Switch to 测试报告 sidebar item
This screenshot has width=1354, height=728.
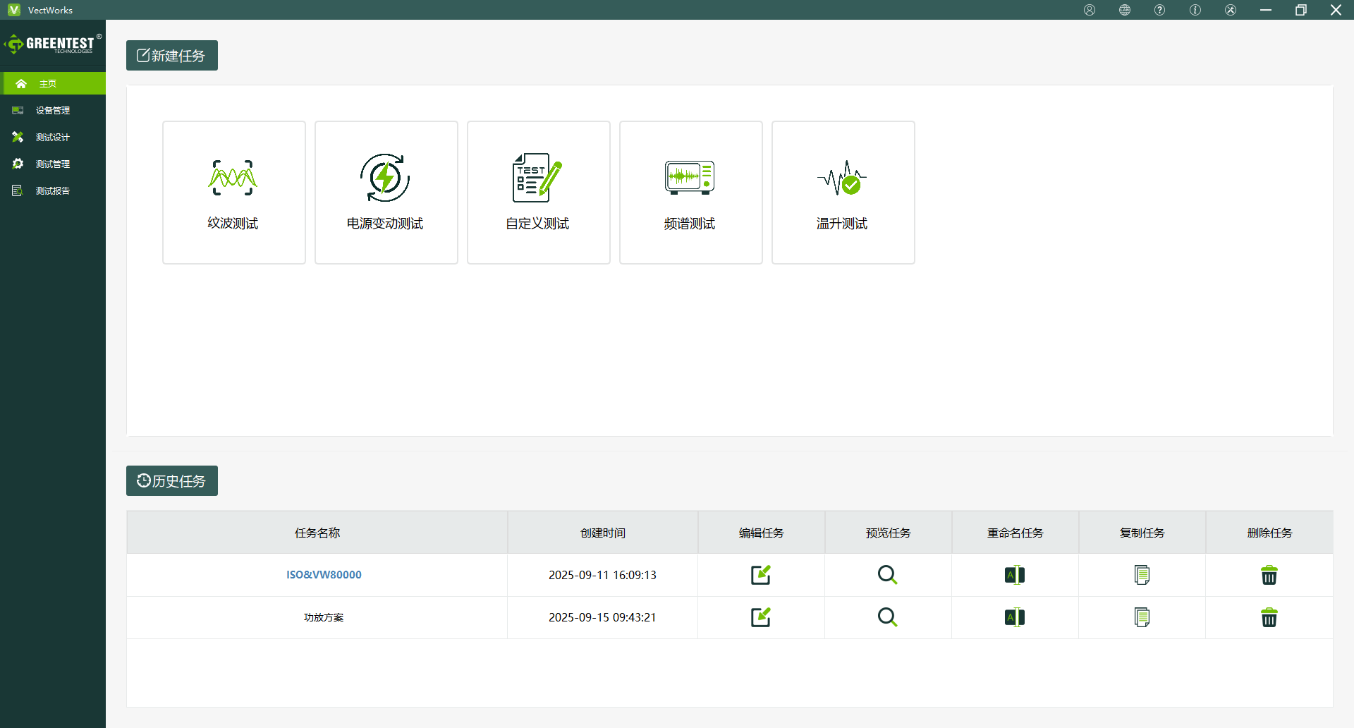click(x=53, y=190)
